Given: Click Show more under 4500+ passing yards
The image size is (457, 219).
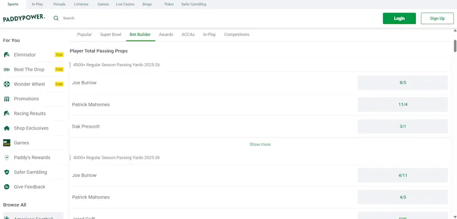Looking at the screenshot, I should click(260, 144).
